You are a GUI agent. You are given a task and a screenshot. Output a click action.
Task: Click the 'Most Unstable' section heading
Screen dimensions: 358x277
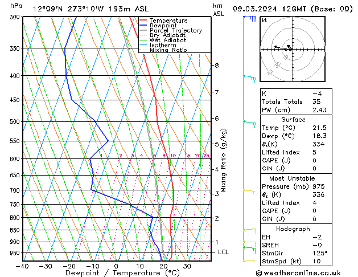pyautogui.click(x=292, y=178)
